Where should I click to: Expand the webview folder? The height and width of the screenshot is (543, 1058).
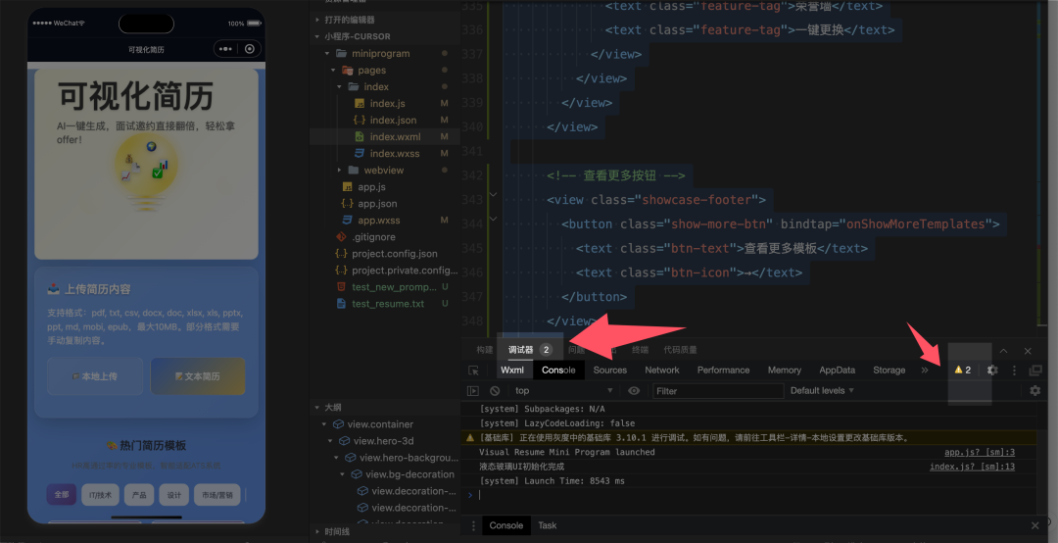click(x=383, y=171)
